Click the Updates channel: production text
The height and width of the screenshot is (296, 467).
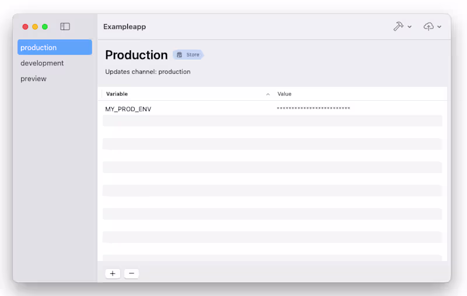pyautogui.click(x=148, y=72)
